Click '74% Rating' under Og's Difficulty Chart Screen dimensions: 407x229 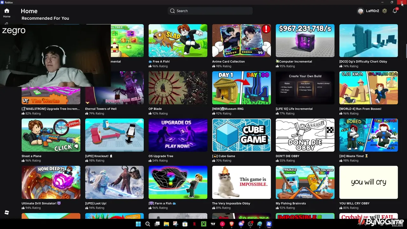tap(351, 66)
